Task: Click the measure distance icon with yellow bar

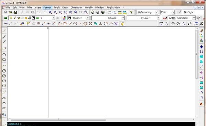Action: click(x=120, y=12)
